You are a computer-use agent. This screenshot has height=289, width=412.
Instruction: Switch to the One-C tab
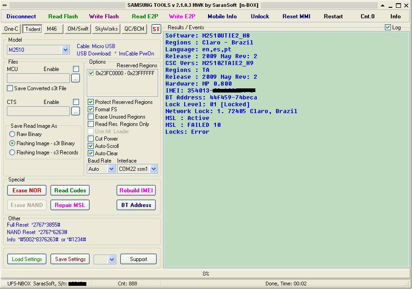click(11, 29)
